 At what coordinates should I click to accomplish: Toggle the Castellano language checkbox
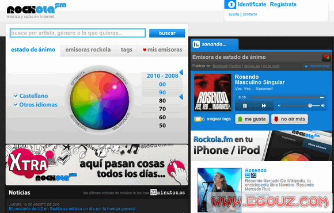click(x=16, y=96)
